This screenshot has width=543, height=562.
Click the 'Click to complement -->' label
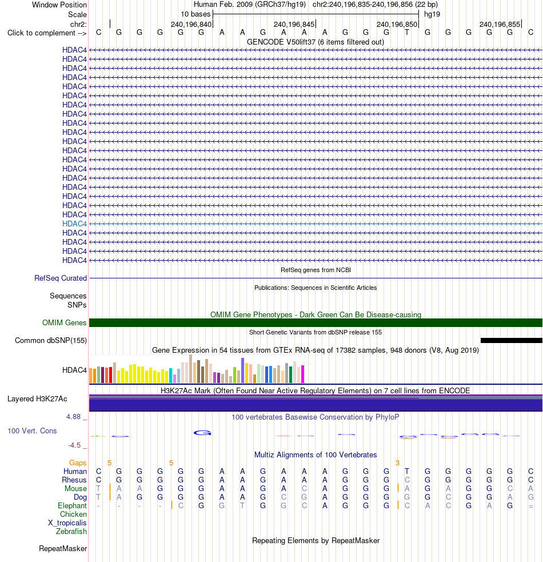click(x=47, y=33)
